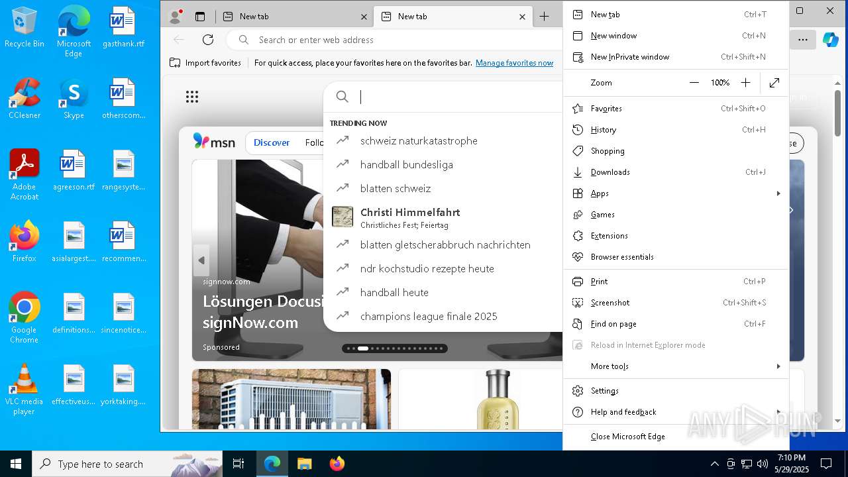848x477 pixels.
Task: Open Task View on taskbar
Action: (238, 464)
